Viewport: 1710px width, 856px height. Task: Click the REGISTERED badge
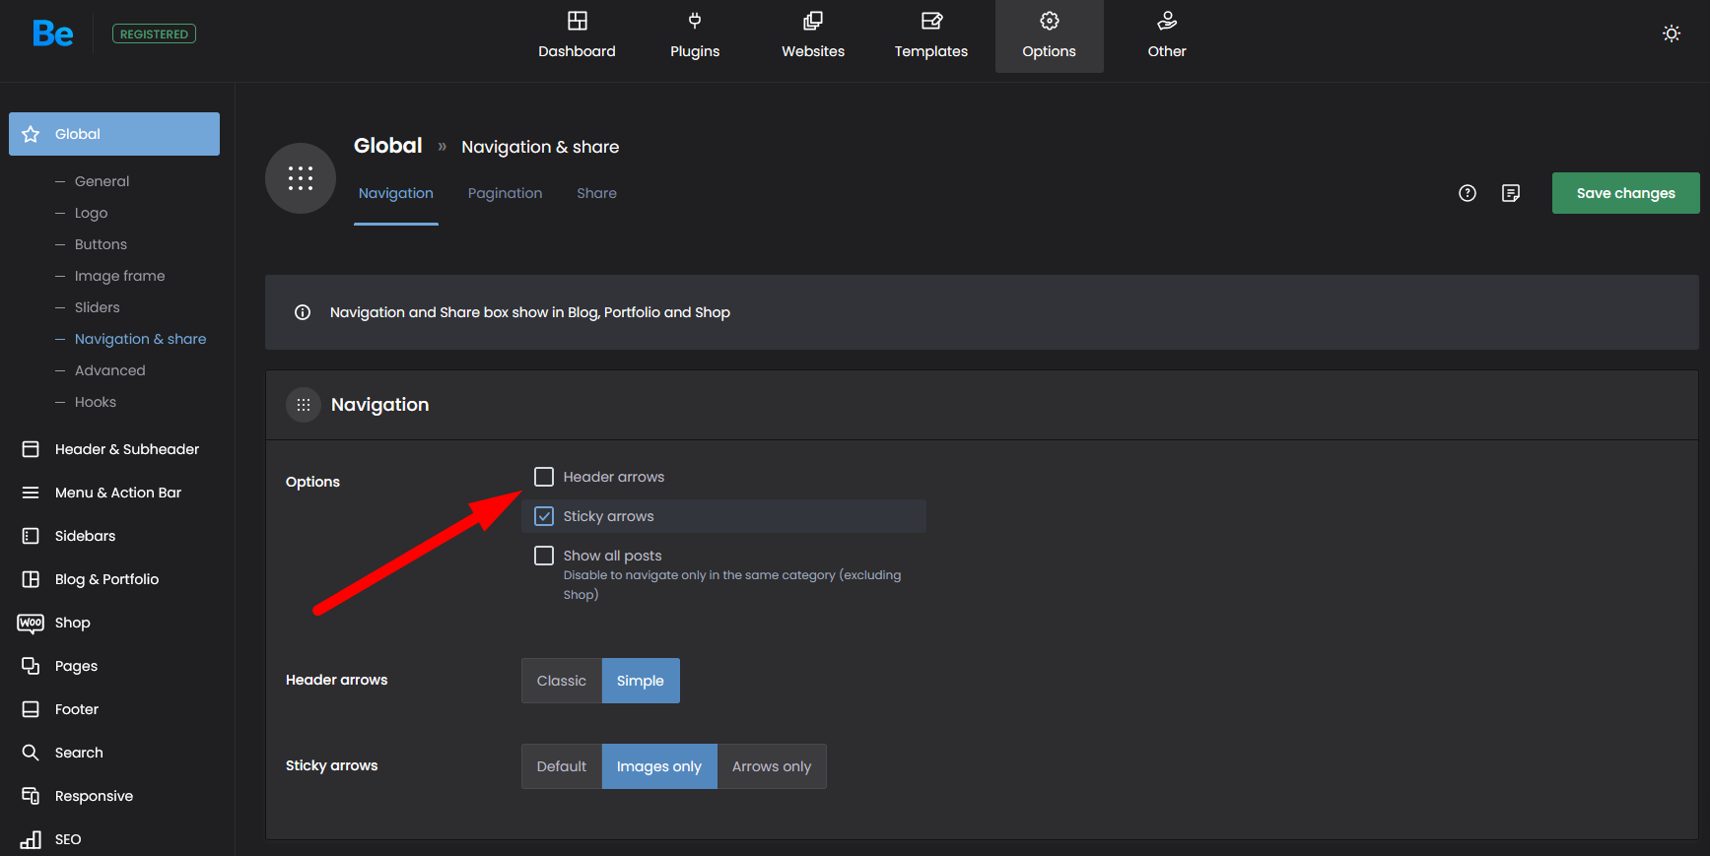[x=154, y=33]
